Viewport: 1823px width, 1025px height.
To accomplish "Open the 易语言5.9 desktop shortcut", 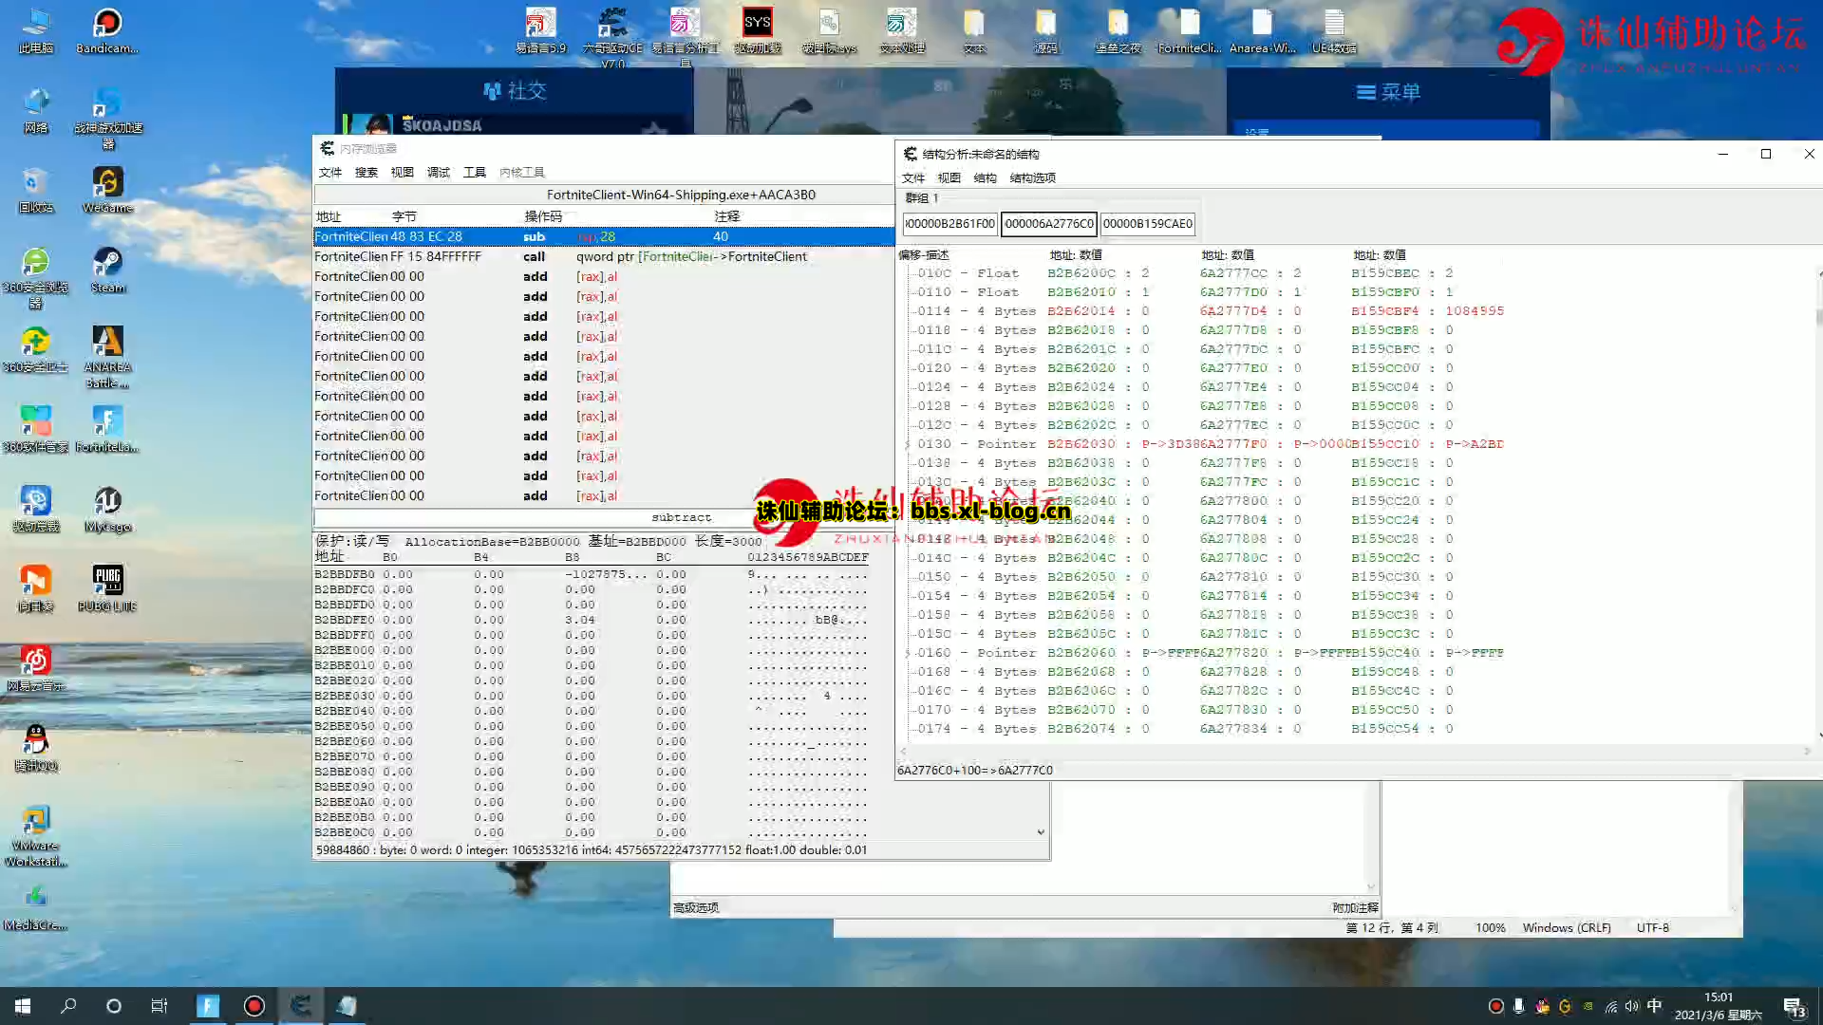I will [x=540, y=30].
